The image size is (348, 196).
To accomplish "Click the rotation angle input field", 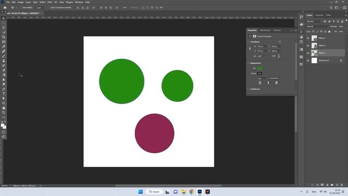I will pyautogui.click(x=262, y=56).
